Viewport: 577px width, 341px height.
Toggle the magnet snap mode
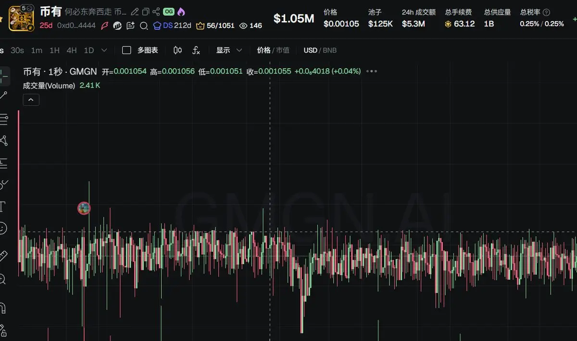(x=3, y=308)
